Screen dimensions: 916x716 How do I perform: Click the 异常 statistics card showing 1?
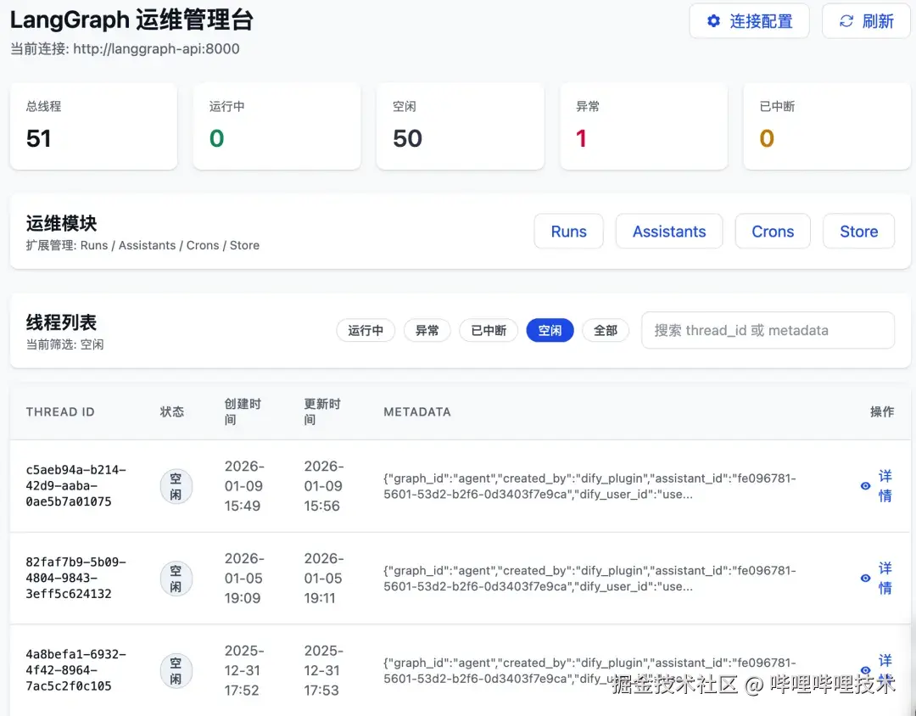click(644, 126)
